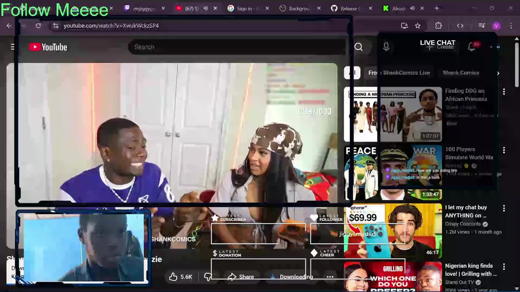Expand more filter chips with right arrow
The width and height of the screenshot is (520, 292).
point(498,73)
